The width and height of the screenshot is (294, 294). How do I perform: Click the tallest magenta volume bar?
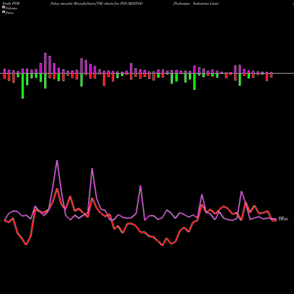(x=45, y=63)
